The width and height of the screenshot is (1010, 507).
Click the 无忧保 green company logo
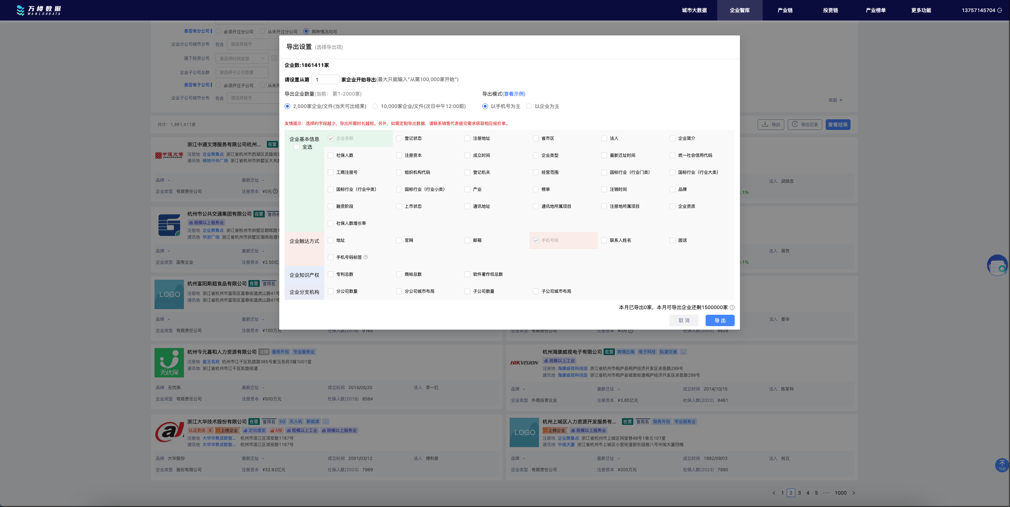click(169, 363)
